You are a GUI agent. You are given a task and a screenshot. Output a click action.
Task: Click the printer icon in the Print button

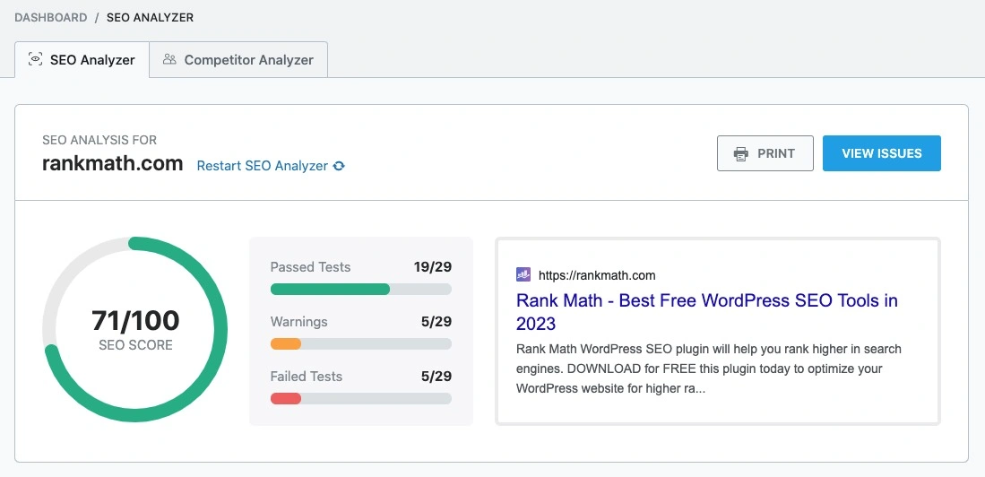pyautogui.click(x=741, y=153)
